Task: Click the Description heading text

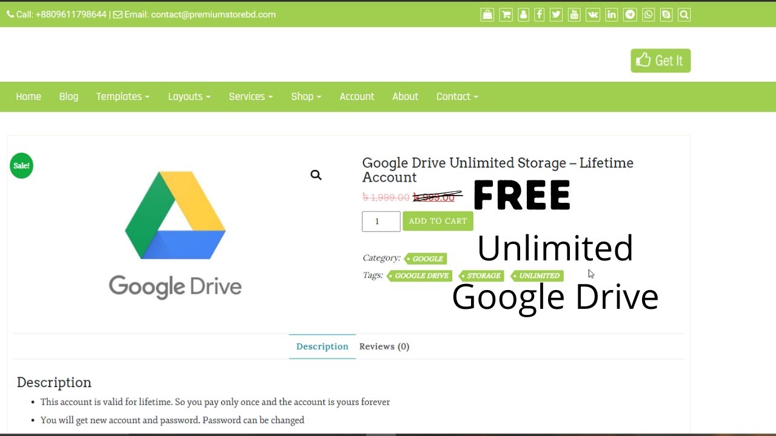Action: click(54, 382)
